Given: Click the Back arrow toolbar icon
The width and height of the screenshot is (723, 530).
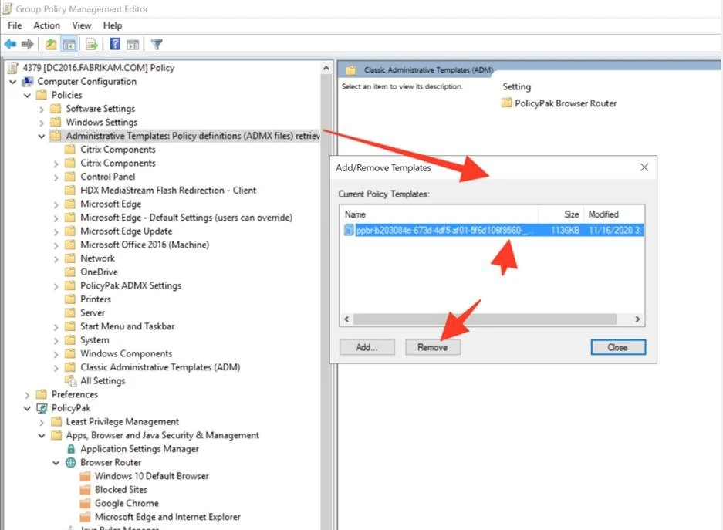Looking at the screenshot, I should coord(11,45).
